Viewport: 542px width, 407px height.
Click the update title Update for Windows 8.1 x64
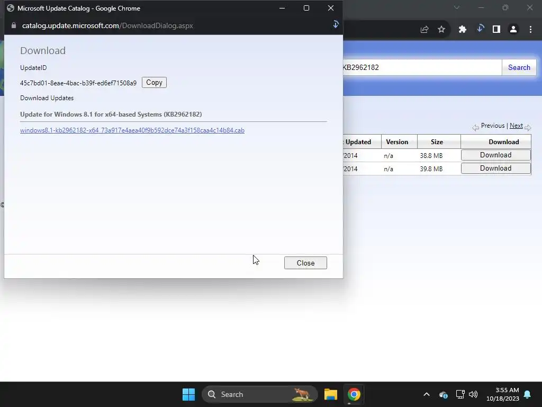111,114
